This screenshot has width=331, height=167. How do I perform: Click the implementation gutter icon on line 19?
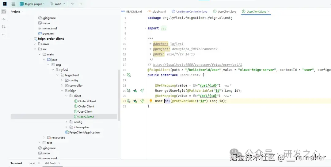point(128,91)
